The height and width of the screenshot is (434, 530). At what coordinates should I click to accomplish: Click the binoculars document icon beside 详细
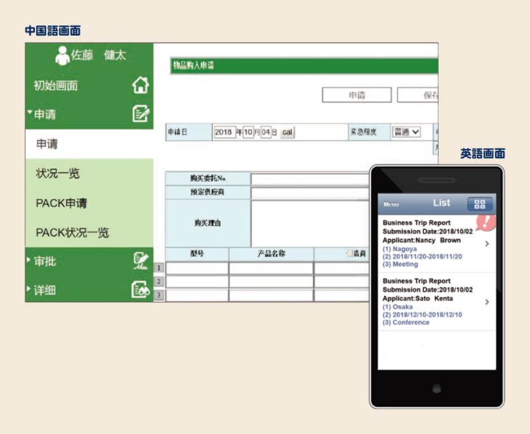[x=140, y=290]
